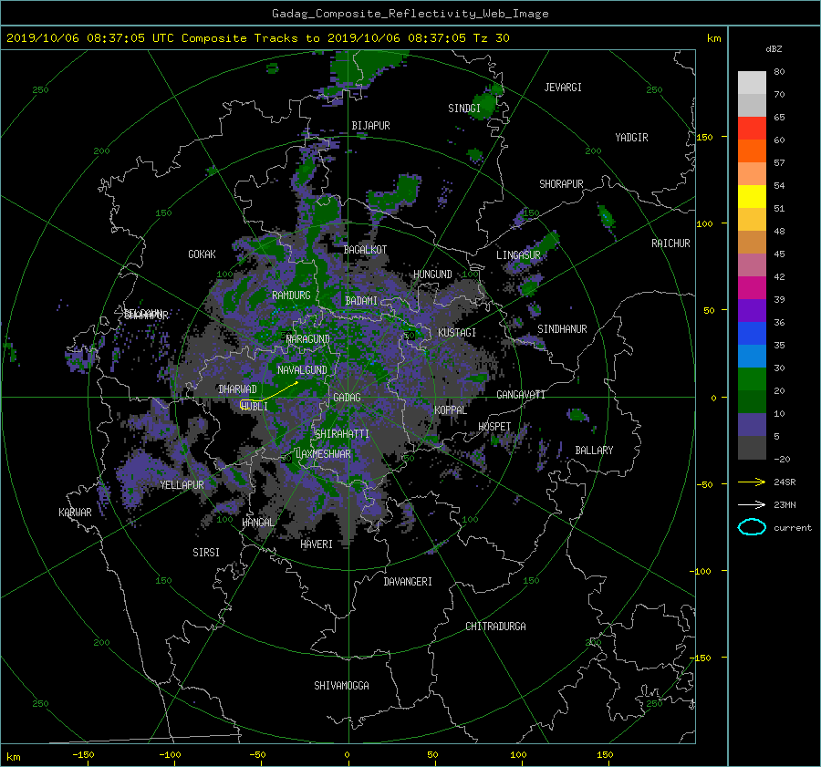Click the JEVARGI city label
This screenshot has width=821, height=767.
point(563,88)
